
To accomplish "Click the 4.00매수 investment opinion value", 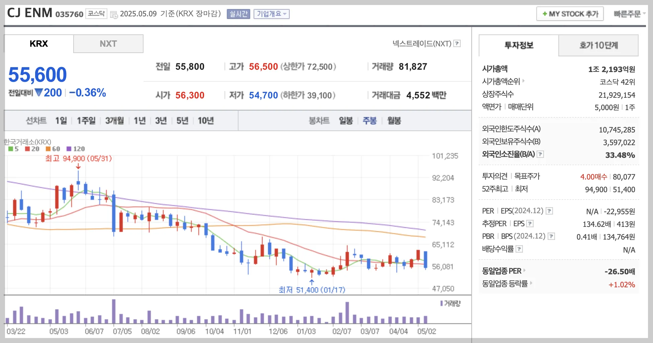I will point(593,177).
